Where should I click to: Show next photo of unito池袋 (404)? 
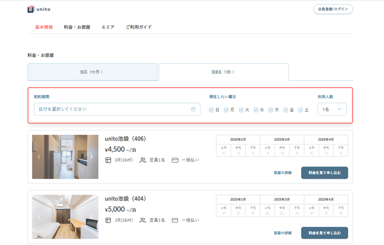coord(91,217)
